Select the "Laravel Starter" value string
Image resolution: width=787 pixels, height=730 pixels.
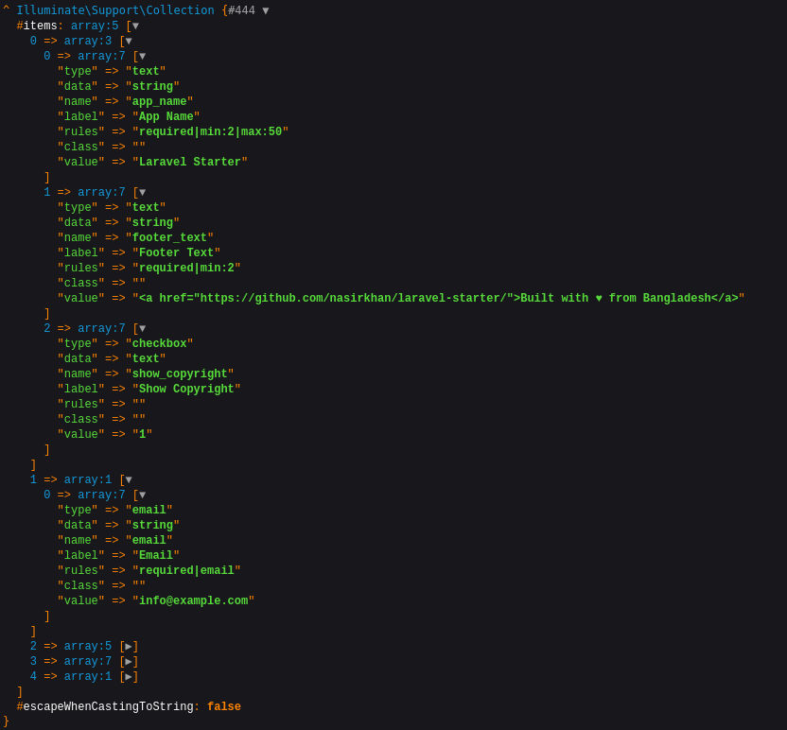pyautogui.click(x=189, y=163)
